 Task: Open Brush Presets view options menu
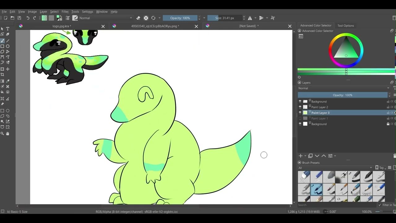390,168
